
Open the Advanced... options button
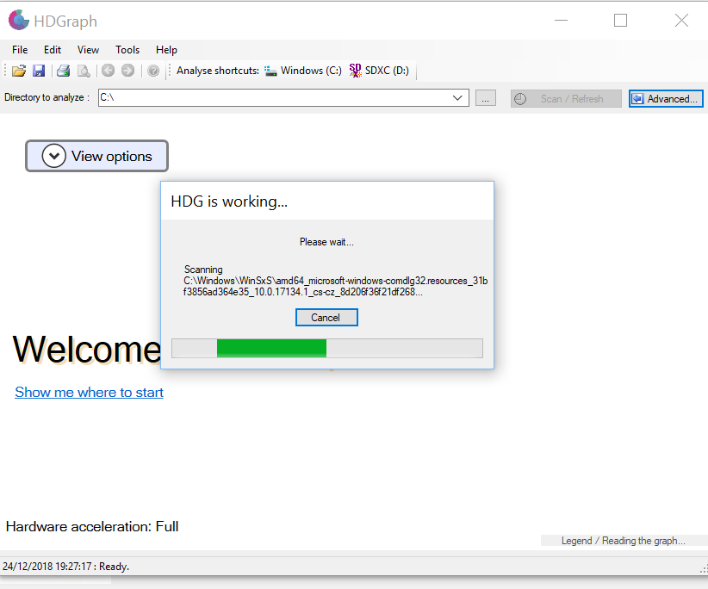pos(666,99)
